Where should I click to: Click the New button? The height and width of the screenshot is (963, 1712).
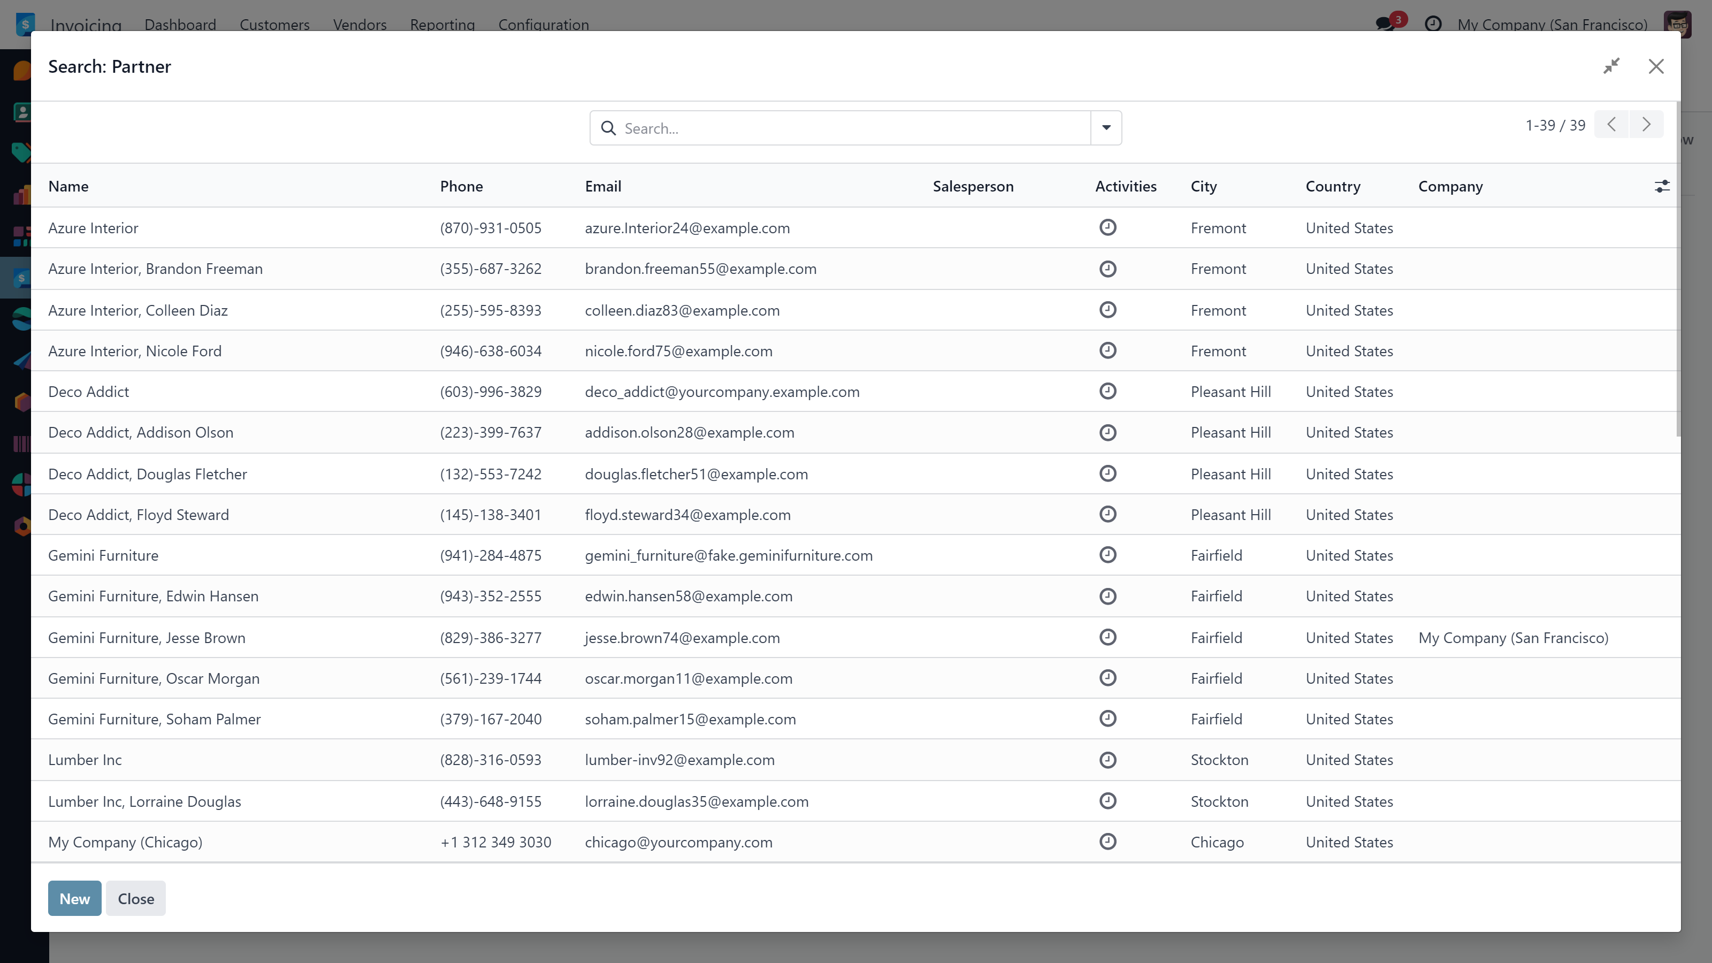[74, 898]
